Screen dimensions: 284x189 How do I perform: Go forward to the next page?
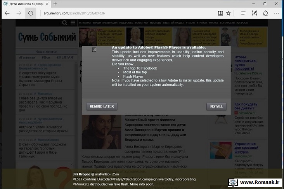(x=19, y=13)
